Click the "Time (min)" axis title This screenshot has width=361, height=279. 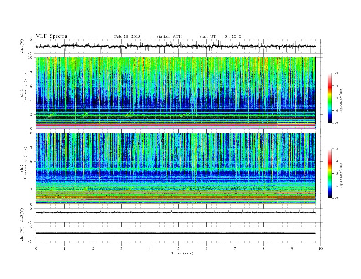click(182, 253)
